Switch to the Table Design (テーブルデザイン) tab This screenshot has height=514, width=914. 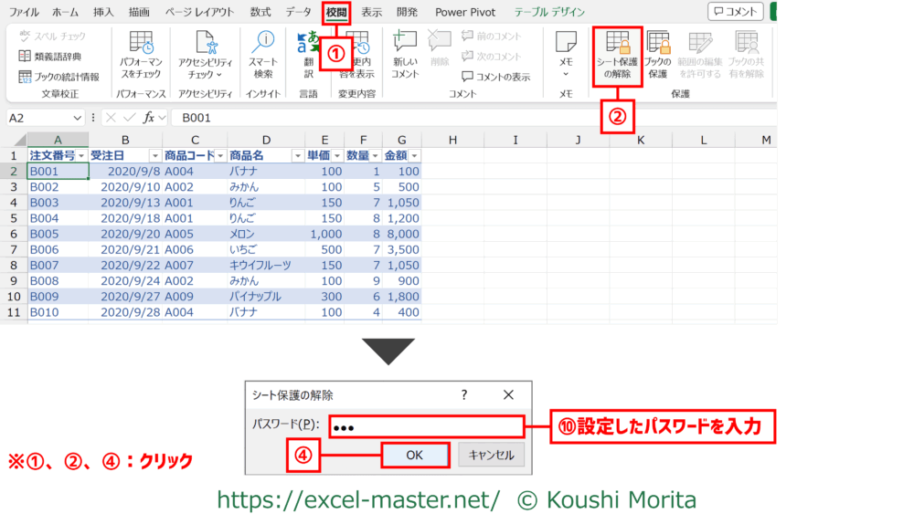click(549, 12)
